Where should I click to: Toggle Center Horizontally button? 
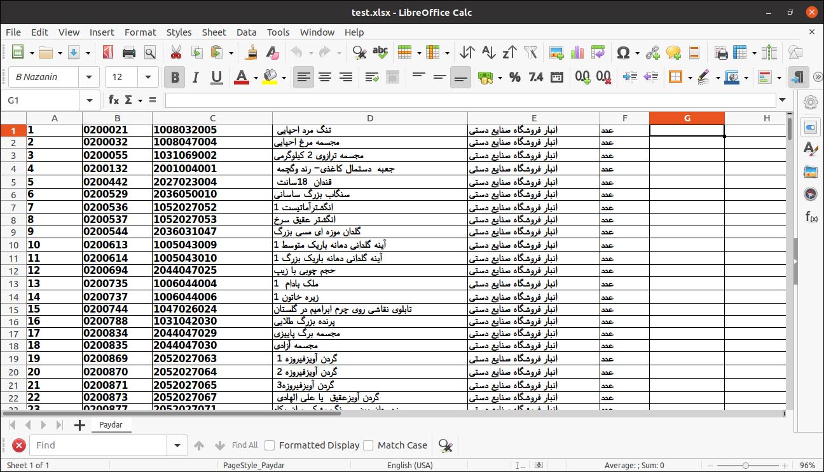coord(325,77)
